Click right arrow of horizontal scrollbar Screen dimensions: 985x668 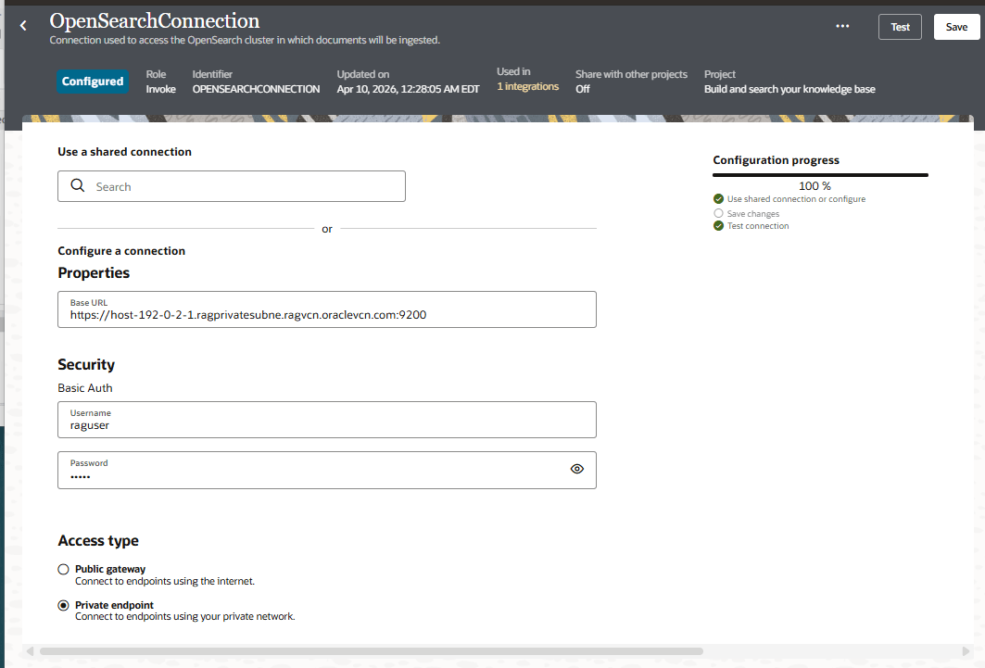pos(966,651)
